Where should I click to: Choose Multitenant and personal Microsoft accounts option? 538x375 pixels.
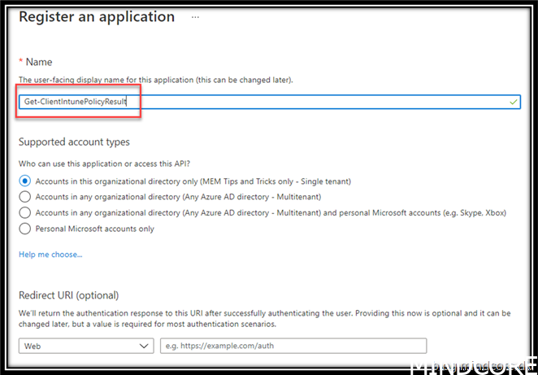click(25, 212)
